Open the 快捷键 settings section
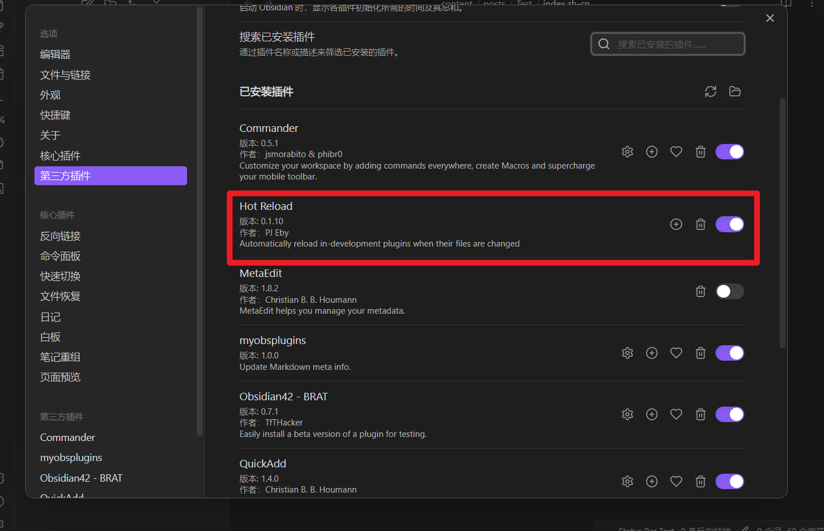The image size is (824, 531). pos(55,115)
